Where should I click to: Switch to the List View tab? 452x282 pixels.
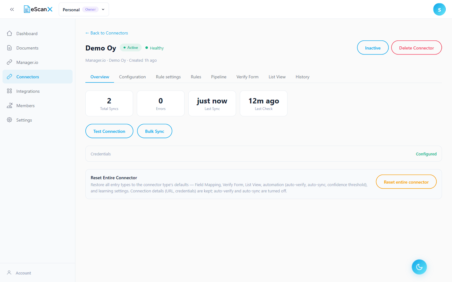(x=277, y=77)
